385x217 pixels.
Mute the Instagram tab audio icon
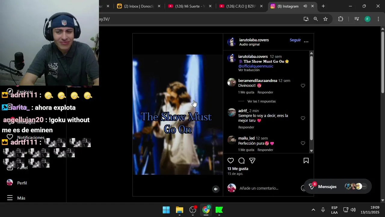point(305,6)
